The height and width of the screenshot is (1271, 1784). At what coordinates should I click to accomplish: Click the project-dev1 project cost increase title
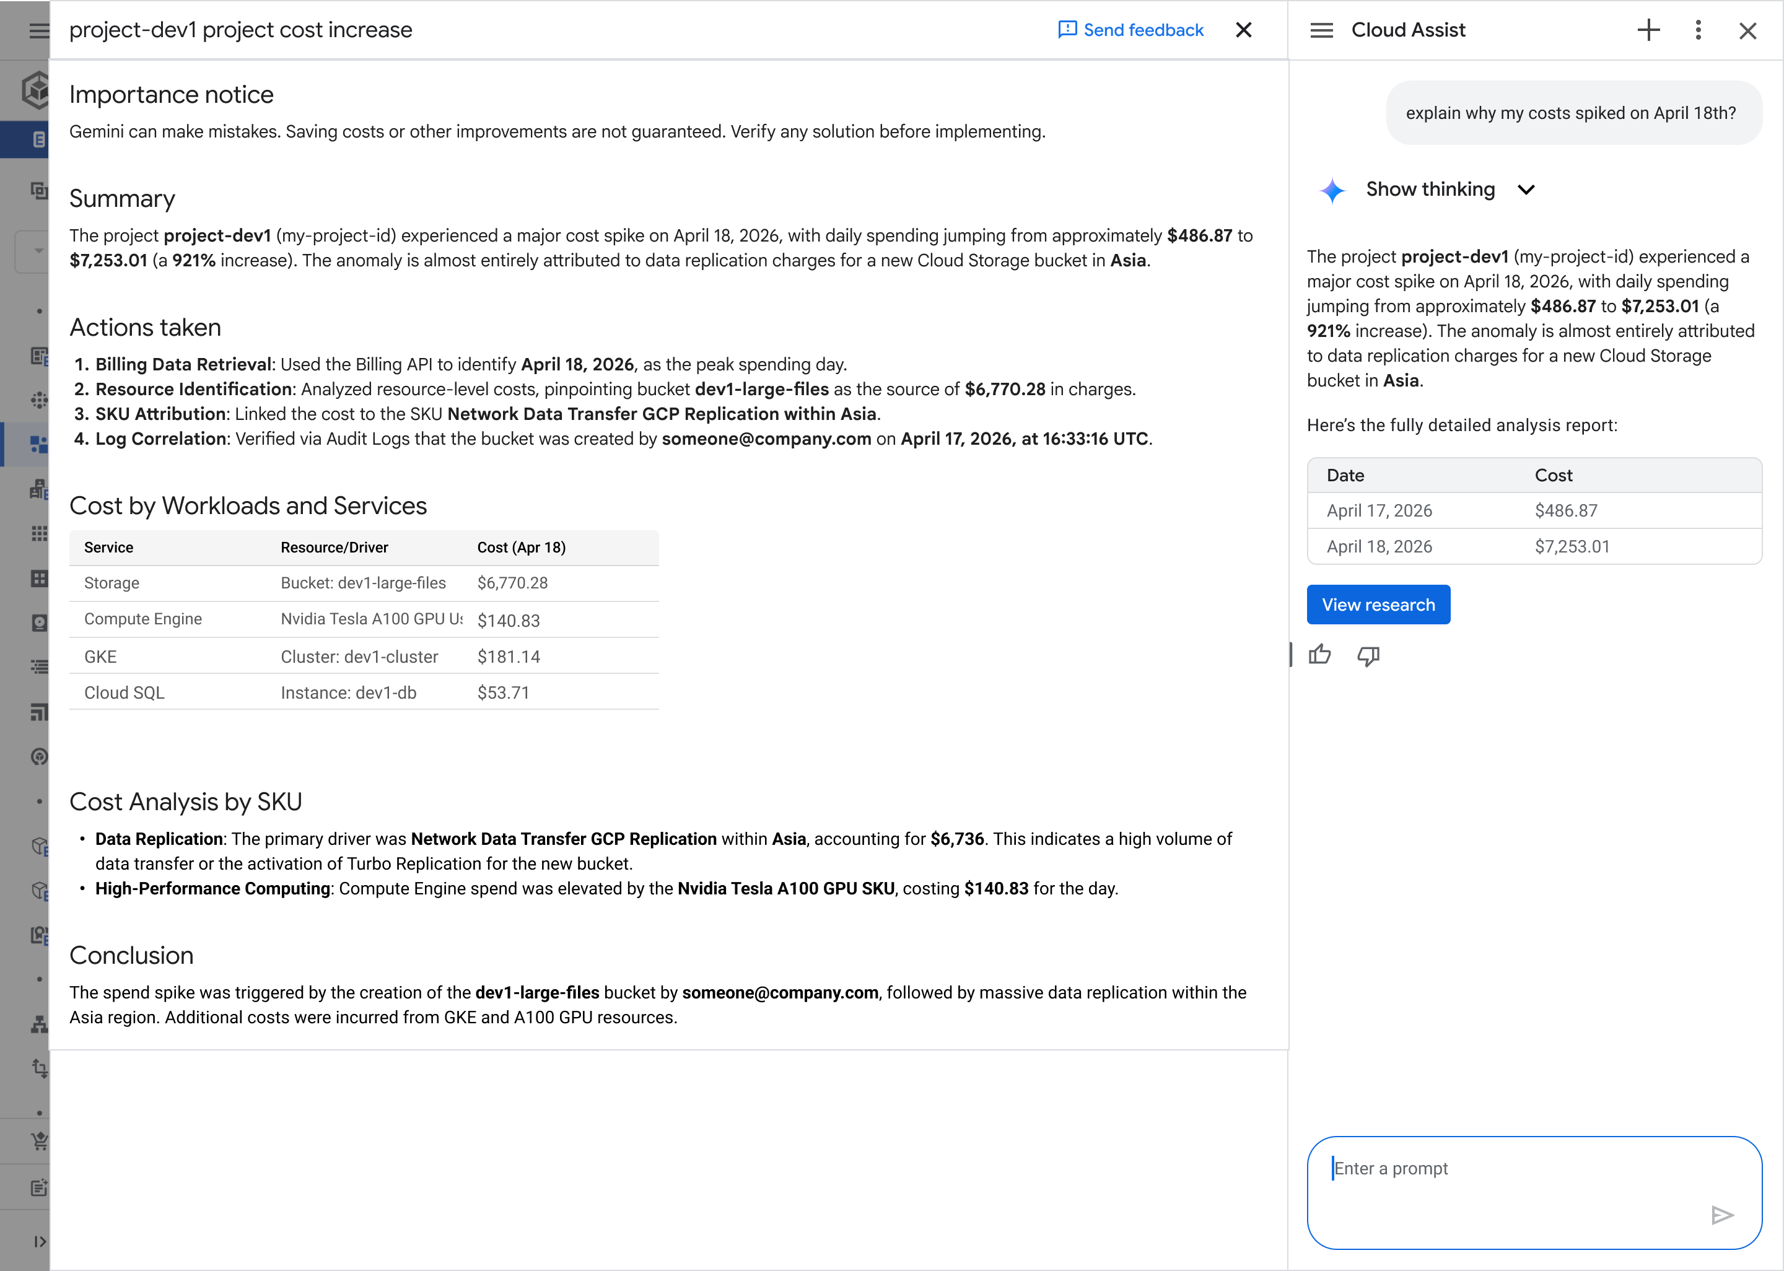tap(240, 30)
